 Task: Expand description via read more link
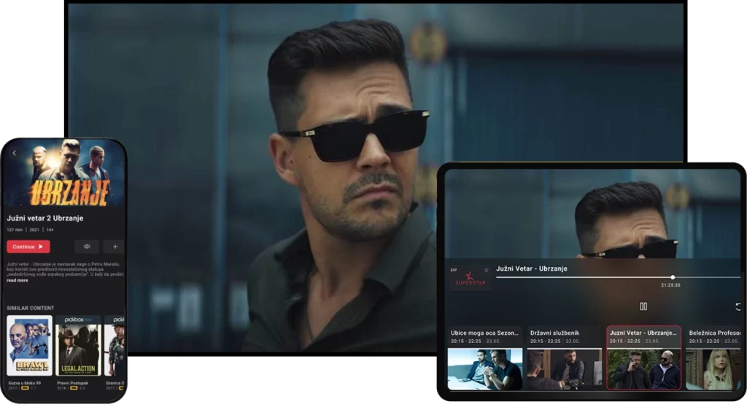18,280
